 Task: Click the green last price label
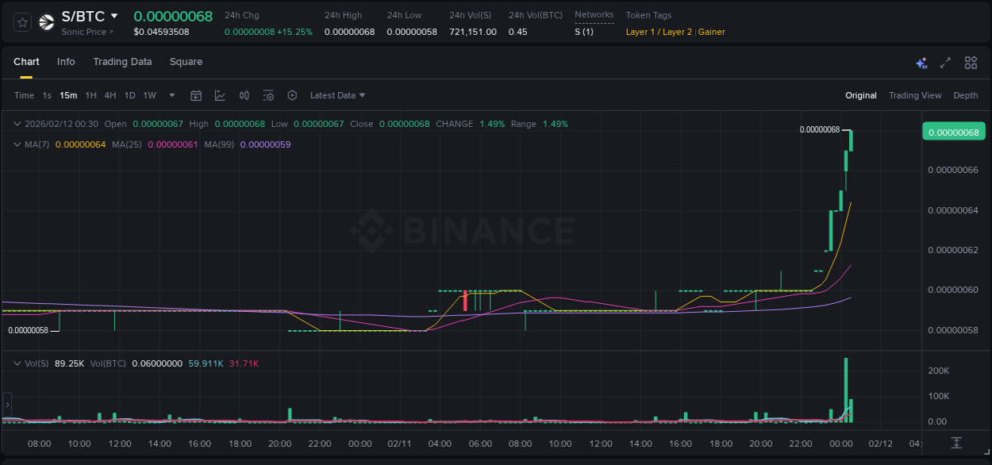tap(953, 131)
